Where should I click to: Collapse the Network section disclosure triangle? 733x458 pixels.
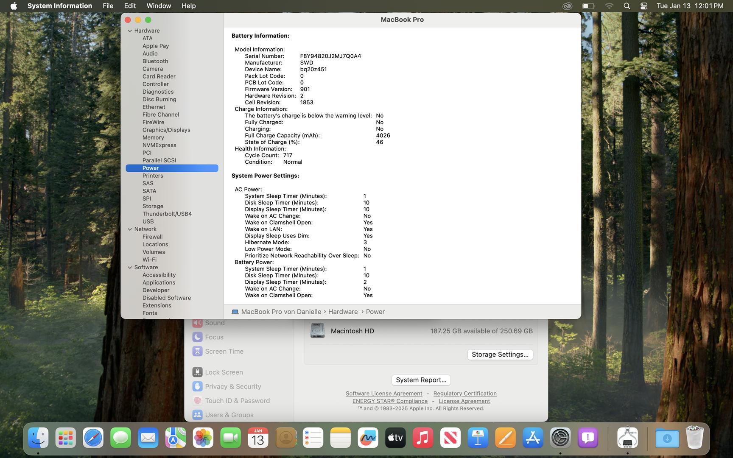tap(130, 229)
